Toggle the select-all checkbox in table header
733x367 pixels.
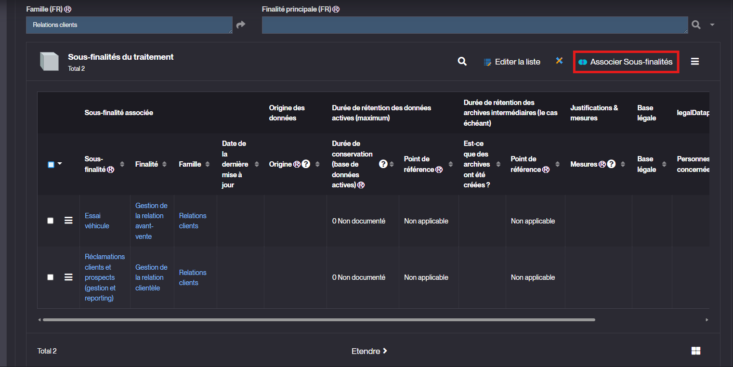click(51, 165)
